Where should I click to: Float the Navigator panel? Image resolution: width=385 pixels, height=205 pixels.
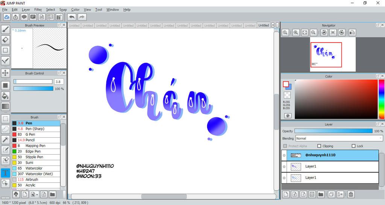(378, 25)
